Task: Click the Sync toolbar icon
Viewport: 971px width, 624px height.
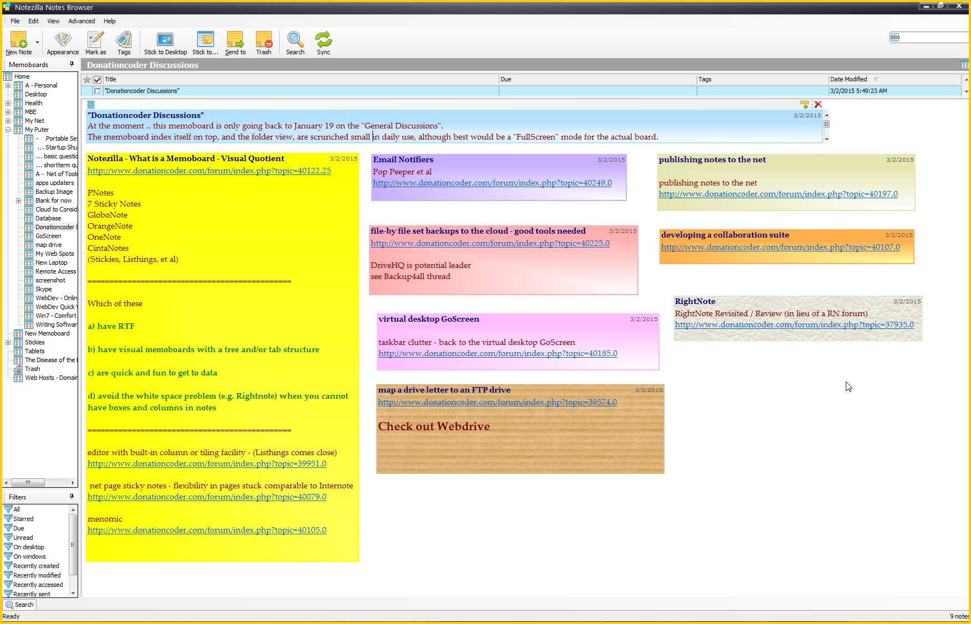Action: [324, 43]
